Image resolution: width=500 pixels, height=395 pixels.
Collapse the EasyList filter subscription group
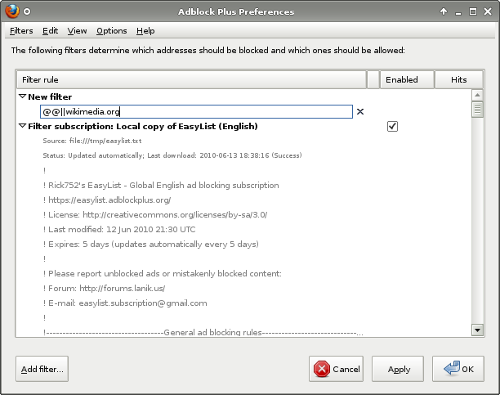pyautogui.click(x=22, y=126)
